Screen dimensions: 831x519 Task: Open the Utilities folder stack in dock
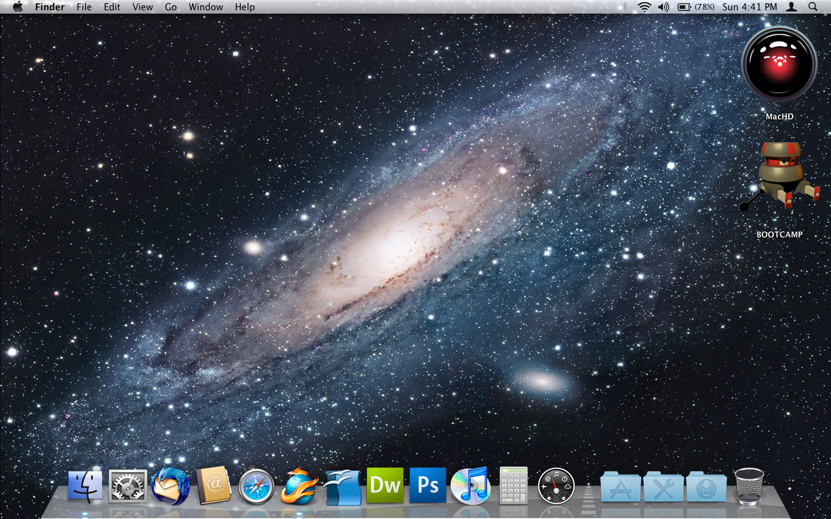pos(664,487)
